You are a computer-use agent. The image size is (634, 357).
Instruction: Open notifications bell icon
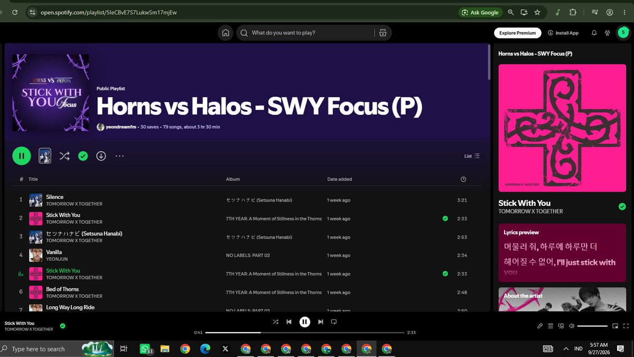click(x=594, y=33)
